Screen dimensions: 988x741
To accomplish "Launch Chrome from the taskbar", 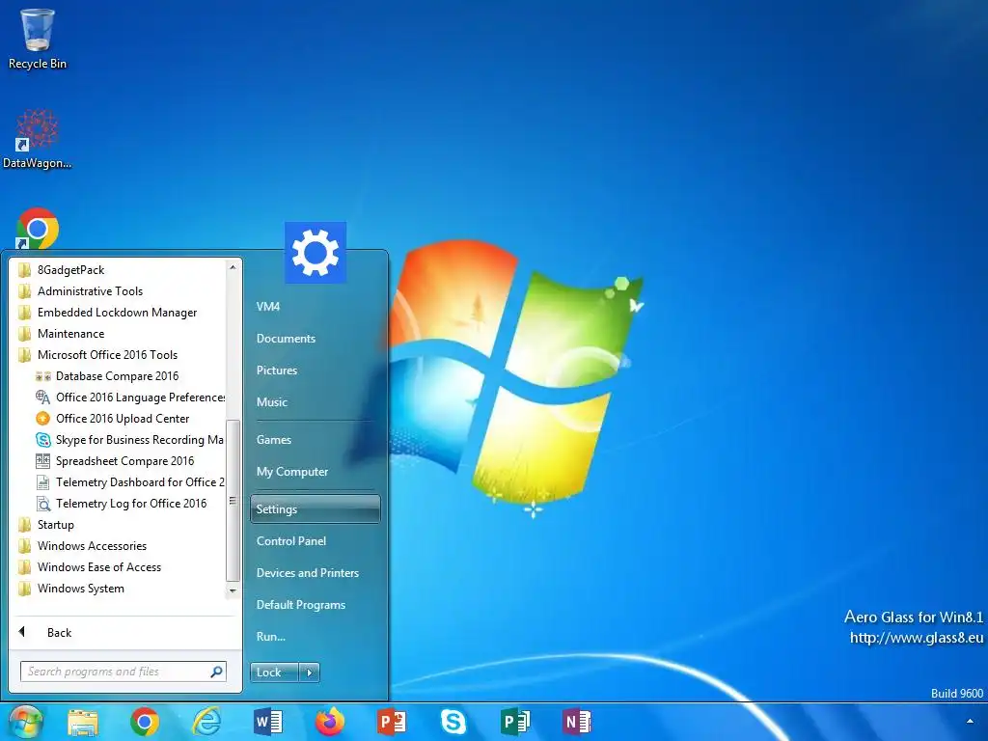I will tap(145, 722).
